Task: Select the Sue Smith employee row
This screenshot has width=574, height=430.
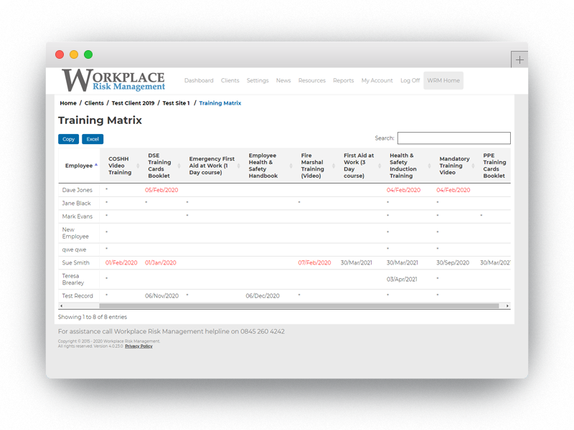Action: point(284,263)
